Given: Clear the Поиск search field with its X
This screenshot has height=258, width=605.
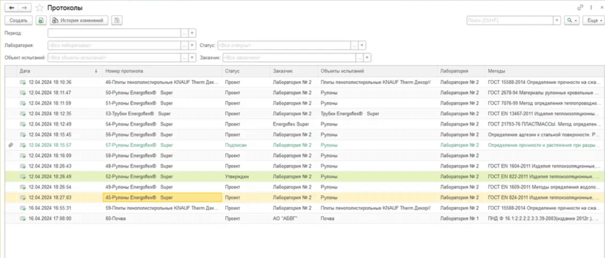Looking at the screenshot, I should pyautogui.click(x=557, y=20).
